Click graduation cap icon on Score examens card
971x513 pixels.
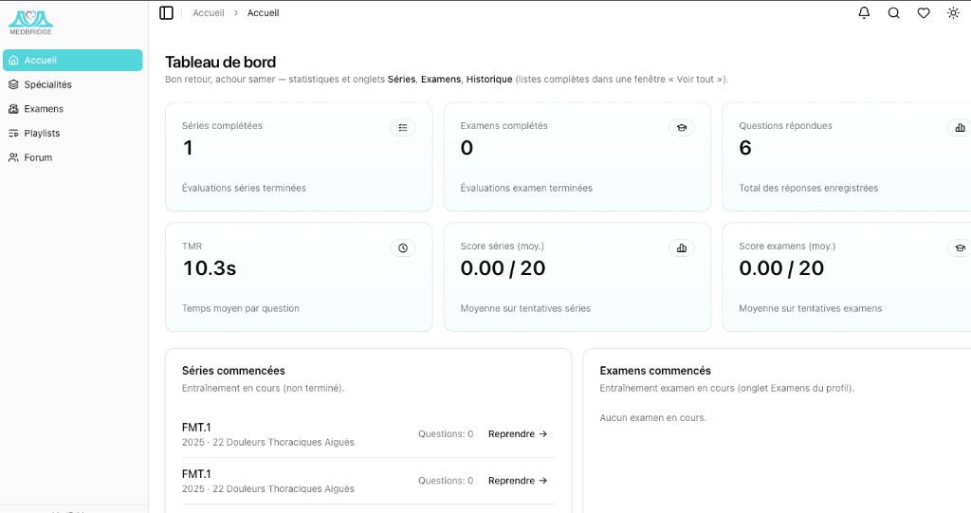pyautogui.click(x=960, y=247)
